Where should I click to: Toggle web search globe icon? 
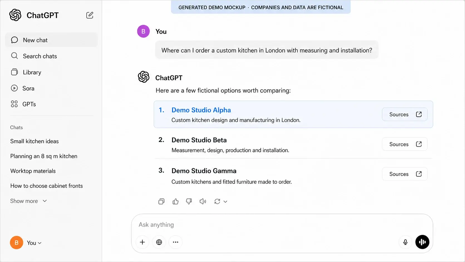159,242
